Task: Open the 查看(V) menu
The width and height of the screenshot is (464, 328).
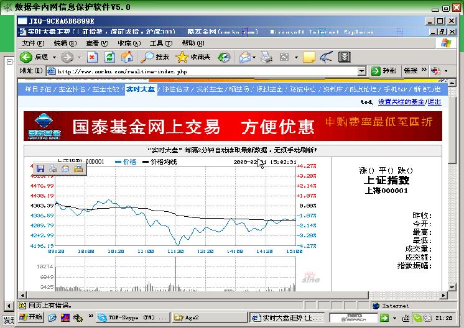Action: [x=97, y=43]
